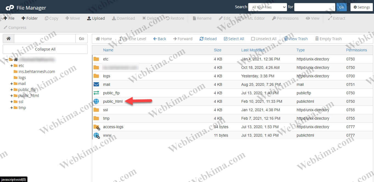
Task: Sort files by the Name column header
Action: pyautogui.click(x=108, y=50)
